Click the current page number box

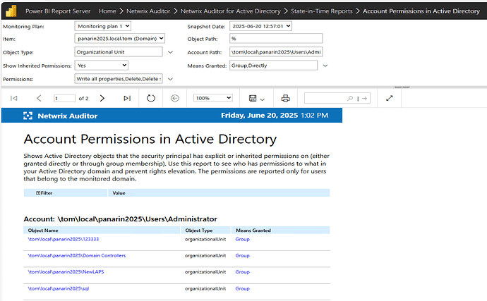pyautogui.click(x=64, y=99)
